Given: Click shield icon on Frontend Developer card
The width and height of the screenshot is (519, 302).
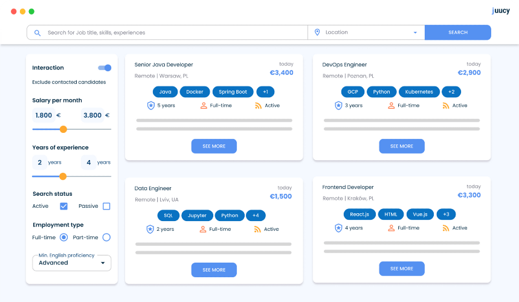Looking at the screenshot, I should [x=338, y=228].
